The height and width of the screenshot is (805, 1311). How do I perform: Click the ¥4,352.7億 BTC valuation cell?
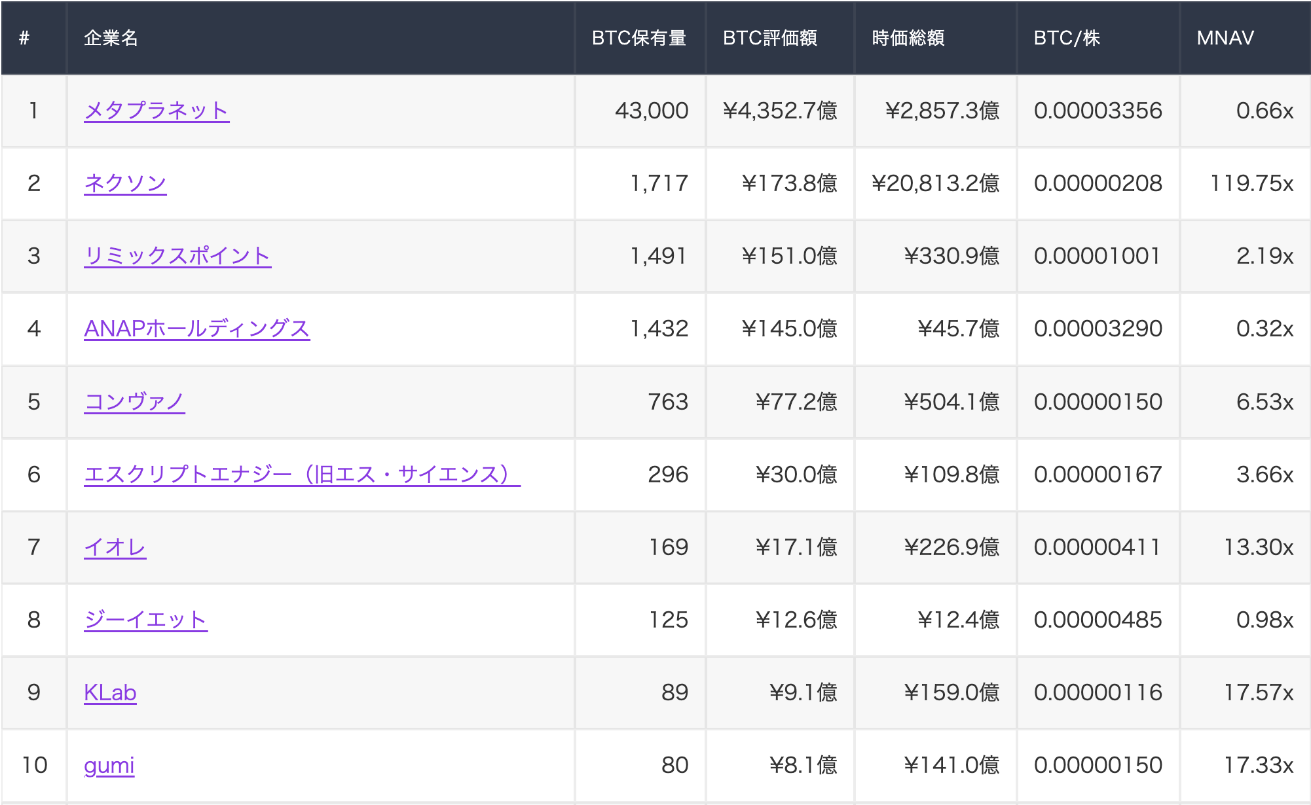[x=780, y=111]
